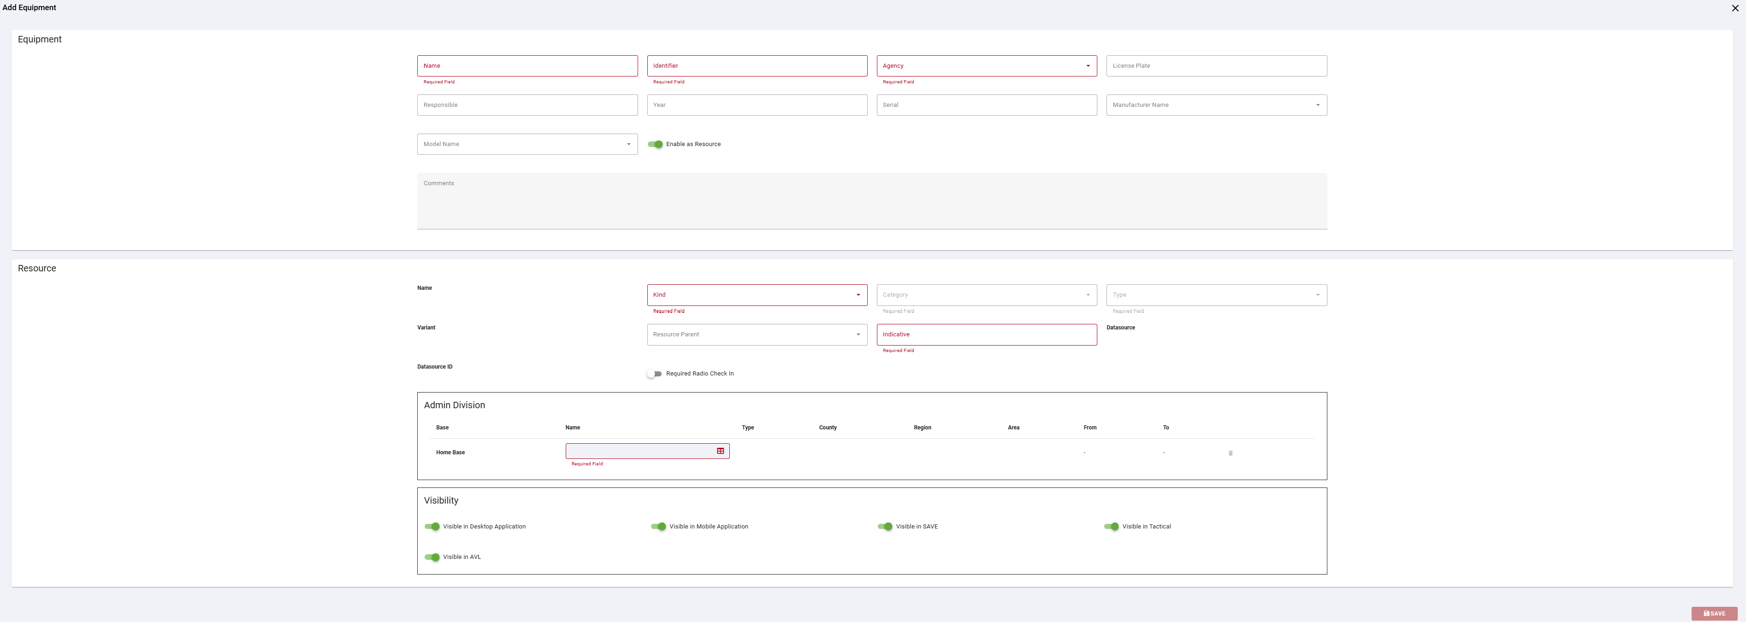The image size is (1746, 622).
Task: Open the Model Name dropdown
Action: point(527,144)
